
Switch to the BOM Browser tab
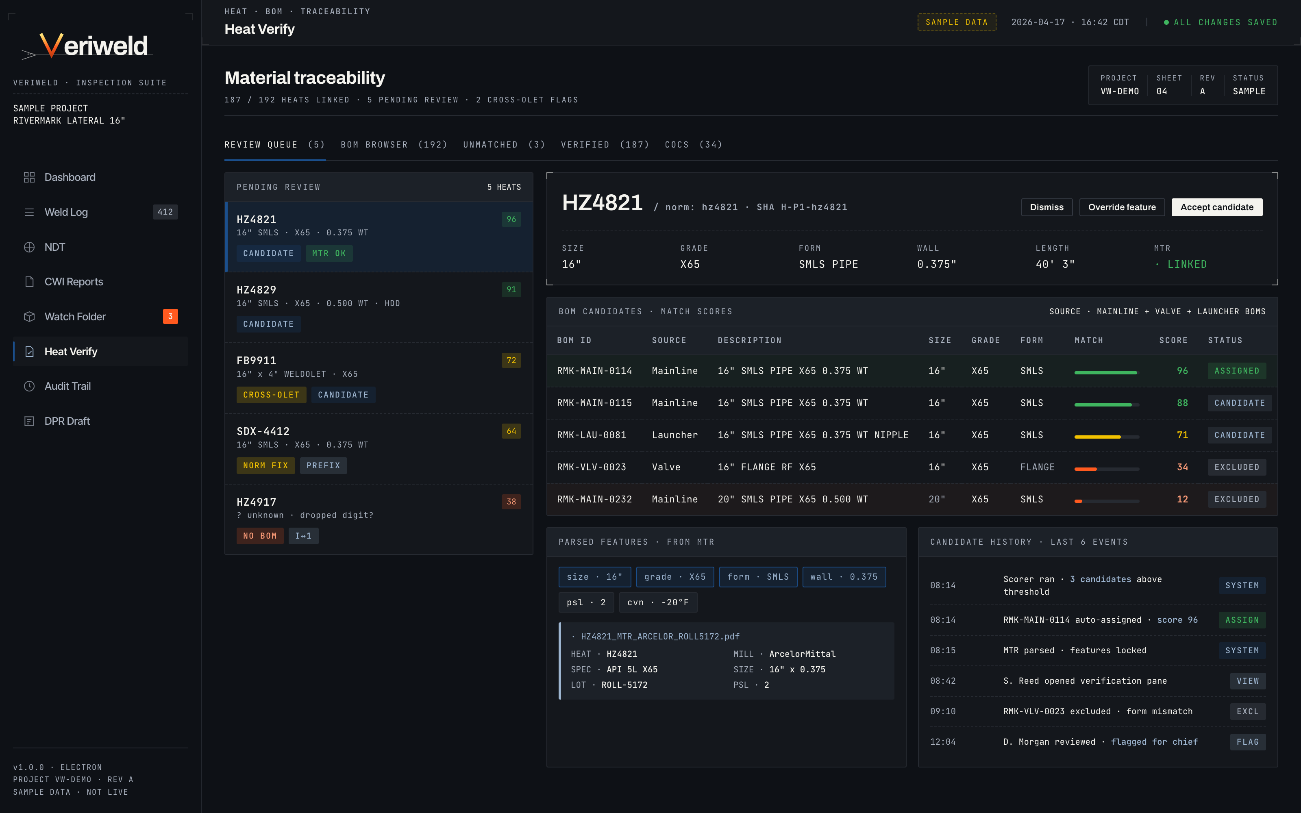click(394, 144)
